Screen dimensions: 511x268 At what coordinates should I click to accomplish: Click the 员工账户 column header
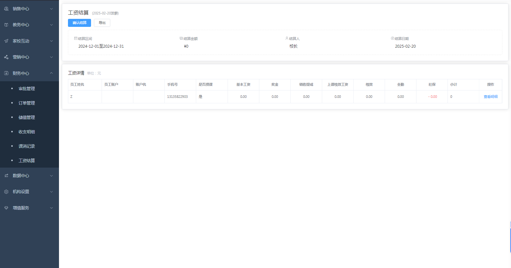point(111,84)
